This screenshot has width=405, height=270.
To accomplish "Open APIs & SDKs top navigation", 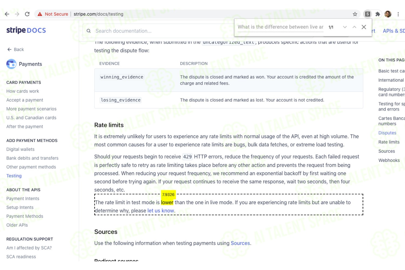I will point(394,31).
